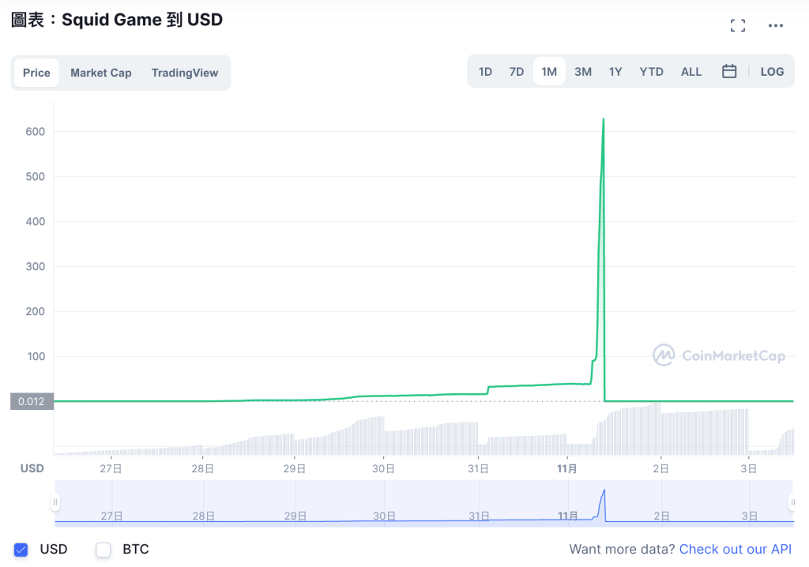
Task: Select the YTD time range
Action: tap(651, 72)
